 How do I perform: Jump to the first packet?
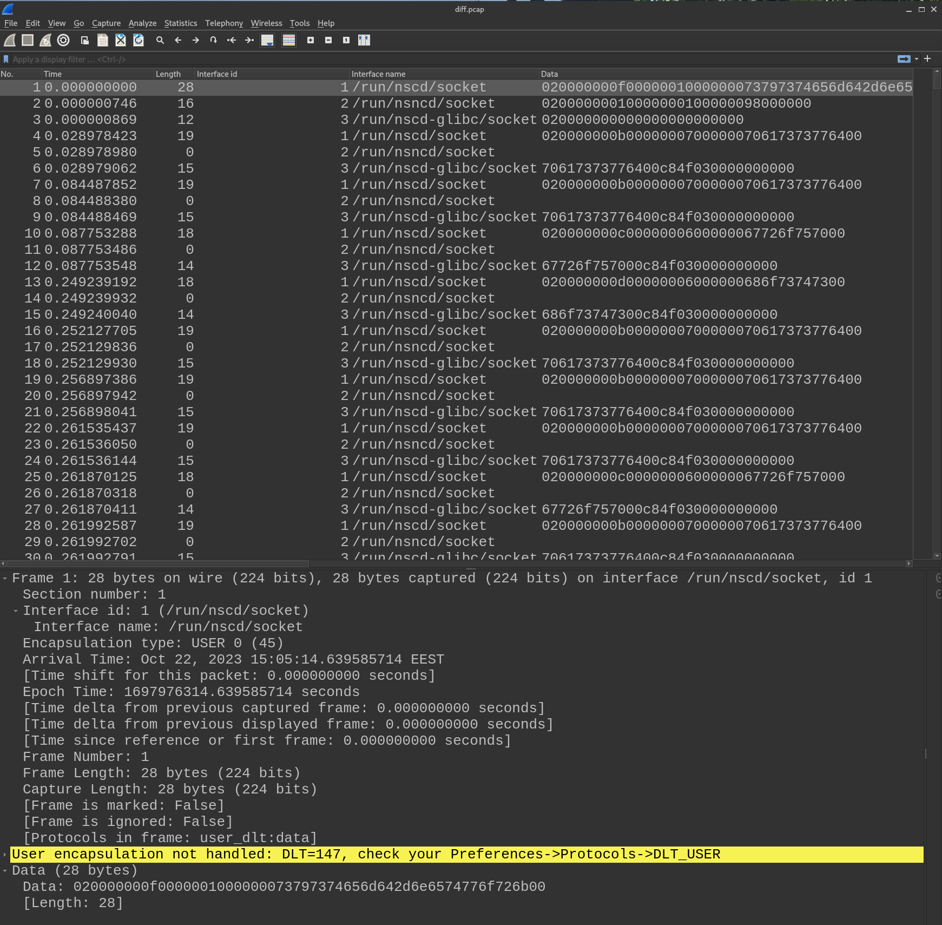[232, 40]
